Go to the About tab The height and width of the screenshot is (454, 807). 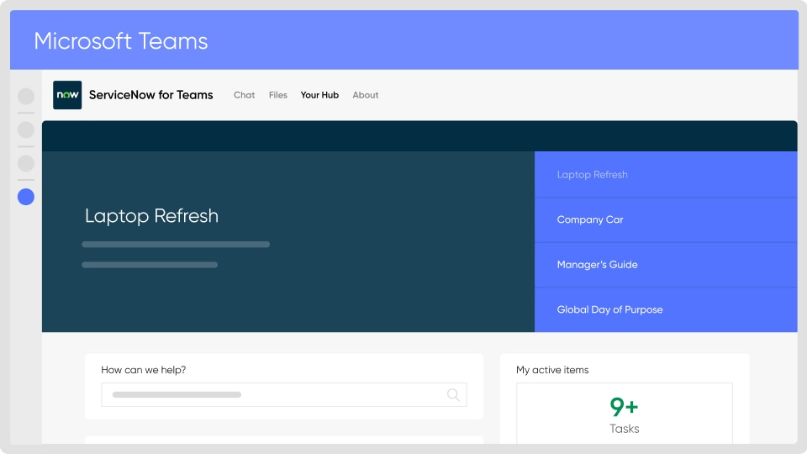click(366, 95)
